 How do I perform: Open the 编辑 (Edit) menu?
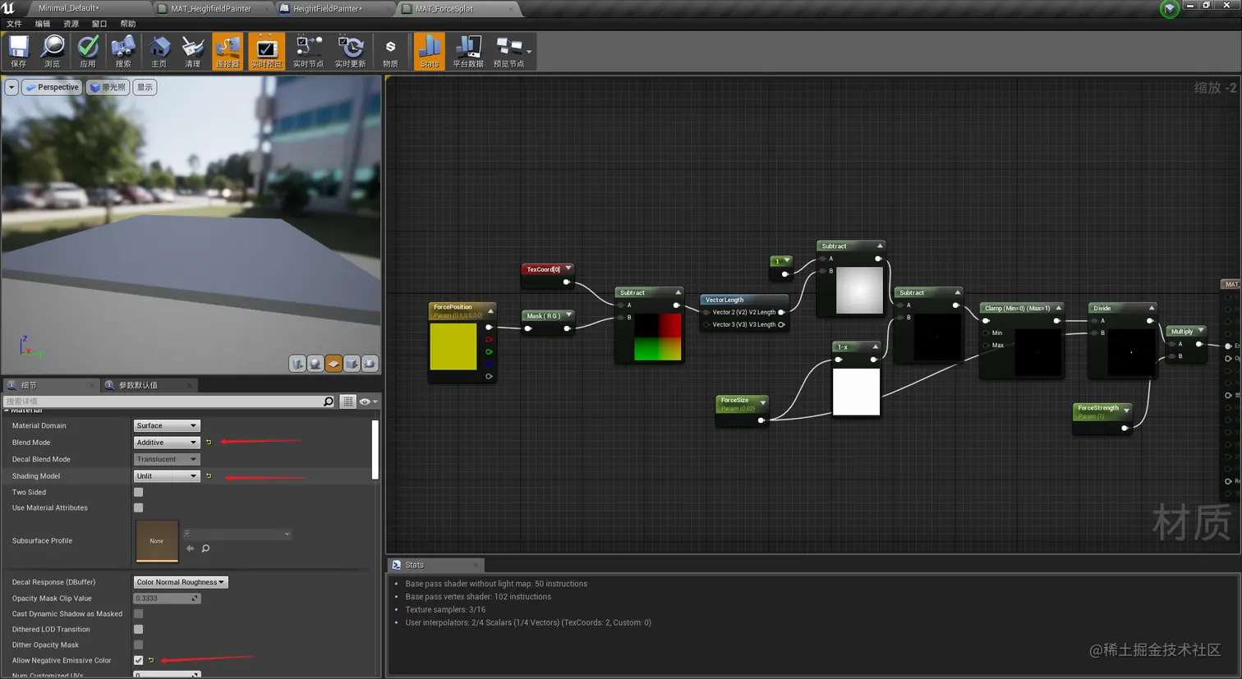point(43,24)
